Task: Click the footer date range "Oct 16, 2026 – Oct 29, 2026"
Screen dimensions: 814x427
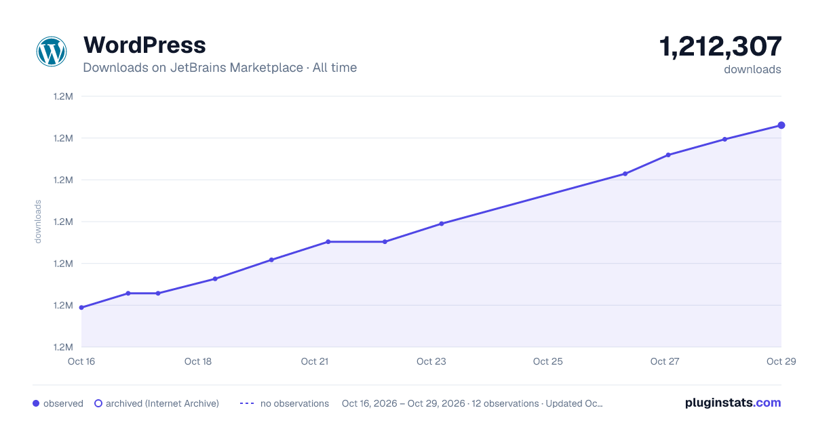Action: click(404, 403)
